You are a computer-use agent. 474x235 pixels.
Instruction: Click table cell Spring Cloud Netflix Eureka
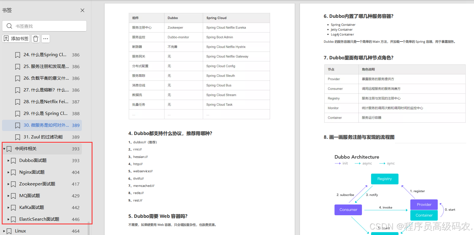click(226, 28)
